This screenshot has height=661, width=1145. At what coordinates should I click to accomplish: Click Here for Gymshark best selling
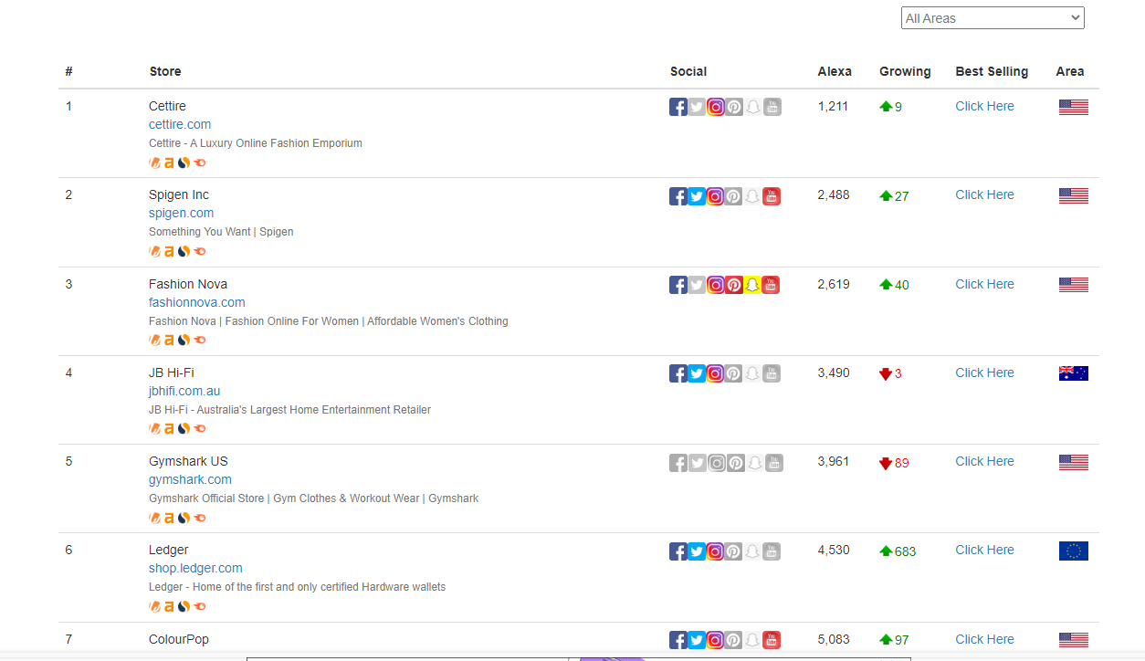coord(984,461)
